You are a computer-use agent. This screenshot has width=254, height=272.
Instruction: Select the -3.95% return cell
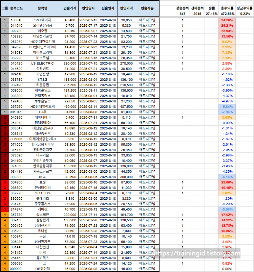point(227,90)
